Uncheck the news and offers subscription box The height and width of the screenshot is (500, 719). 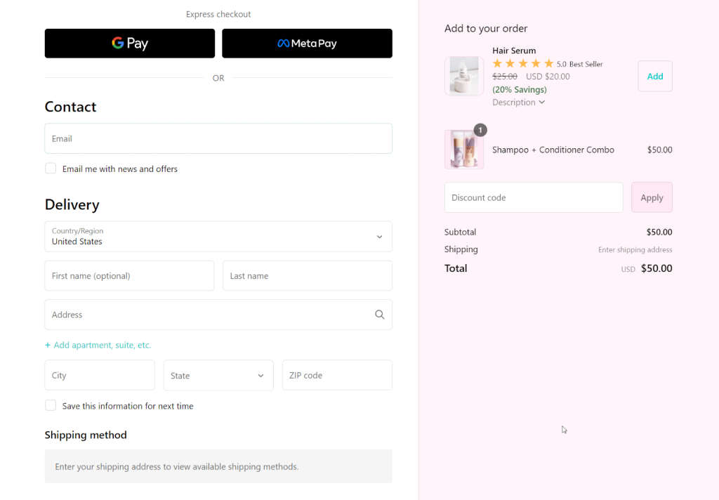[51, 168]
